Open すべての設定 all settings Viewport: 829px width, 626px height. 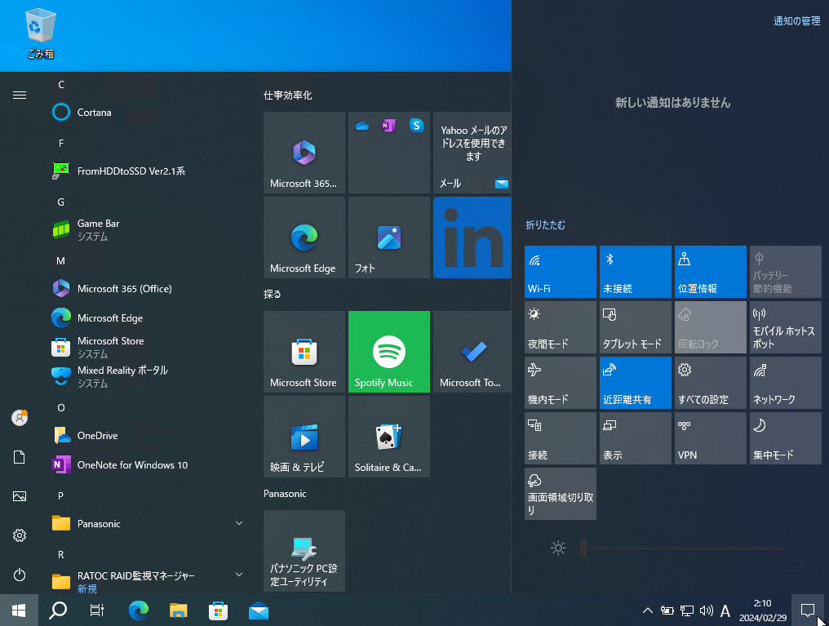point(711,383)
